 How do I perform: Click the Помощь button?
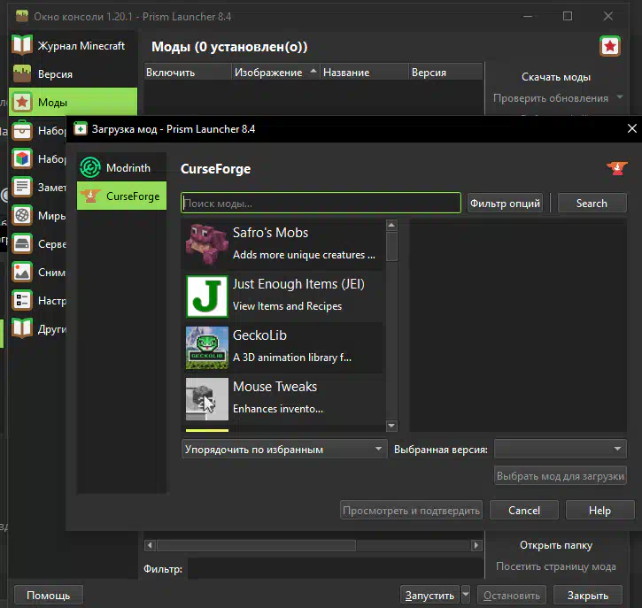(49, 596)
